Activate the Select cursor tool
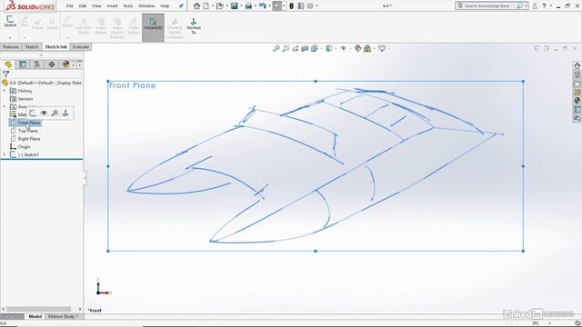582x327 pixels. tap(276, 6)
